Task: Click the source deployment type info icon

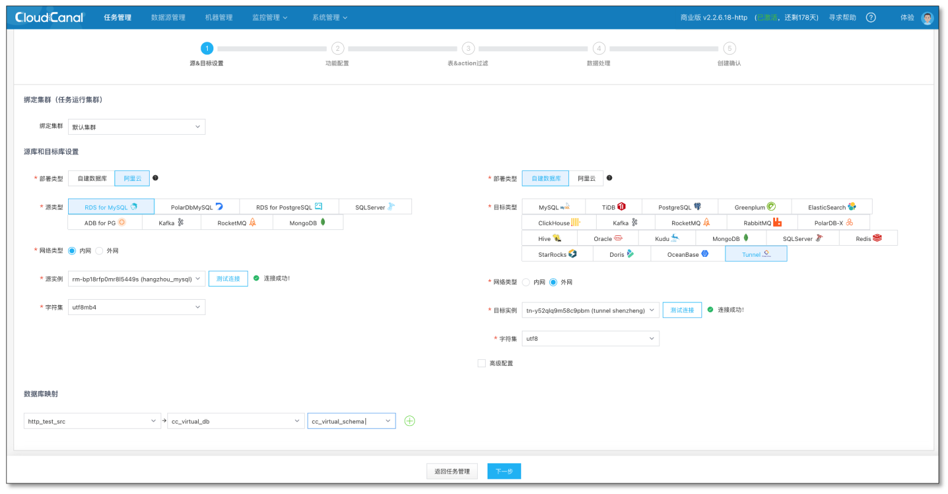Action: coord(155,178)
